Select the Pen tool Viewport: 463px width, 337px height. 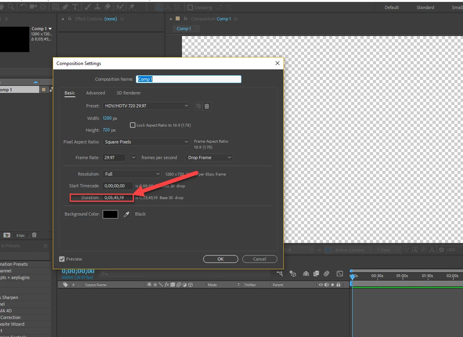tap(65, 7)
